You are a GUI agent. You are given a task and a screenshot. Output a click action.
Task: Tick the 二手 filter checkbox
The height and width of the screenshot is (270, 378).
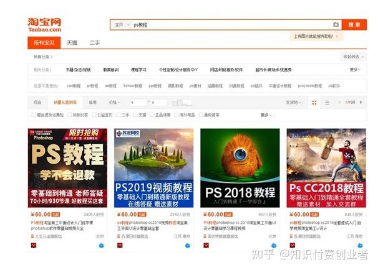[119, 114]
